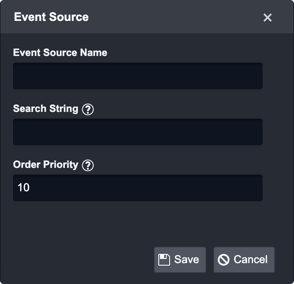Close the Event Source dialog with X
Image resolution: width=294 pixels, height=284 pixels.
pos(268,18)
